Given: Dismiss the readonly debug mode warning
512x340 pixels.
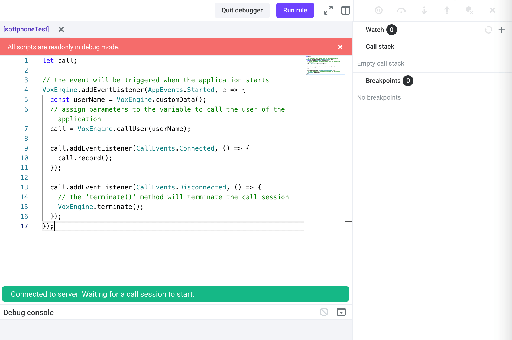Looking at the screenshot, I should click(340, 47).
